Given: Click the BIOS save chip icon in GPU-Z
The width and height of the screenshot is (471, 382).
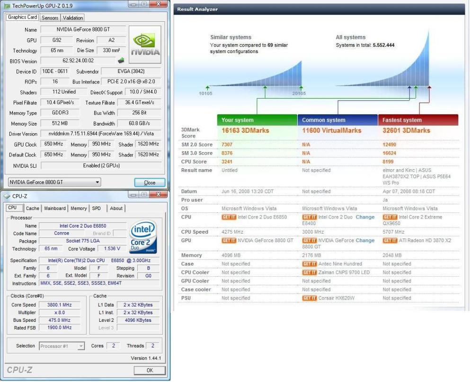Looking at the screenshot, I should 121,61.
